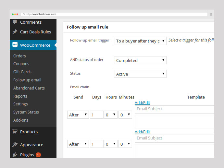Open the second row Hours dropdown
Image resolution: width=224 pixels, height=168 pixels.
tap(111, 144)
